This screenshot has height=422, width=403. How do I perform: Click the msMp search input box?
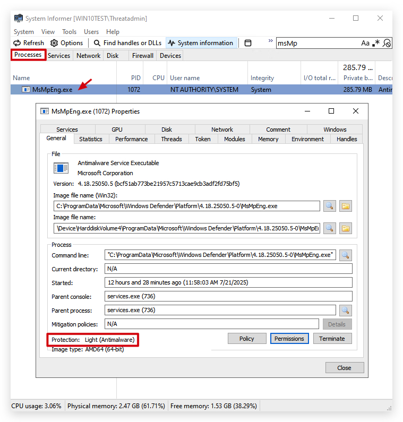coord(318,43)
